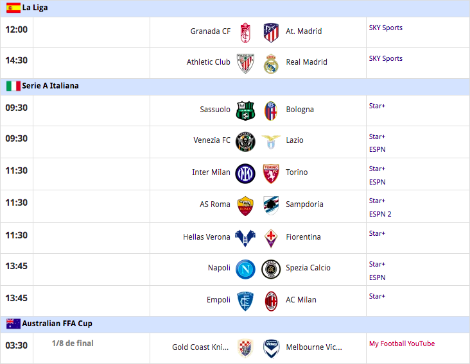
Task: Select Athletic Club team name
Action: (x=208, y=62)
